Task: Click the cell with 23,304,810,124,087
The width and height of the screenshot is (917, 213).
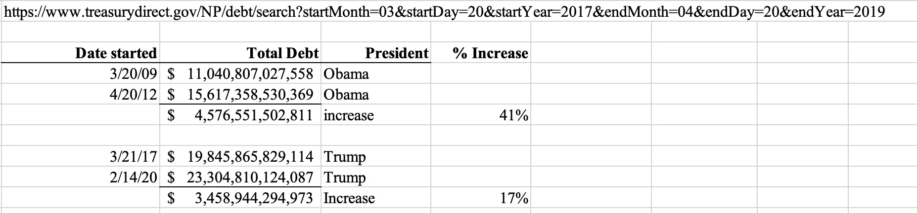Action: coord(250,177)
